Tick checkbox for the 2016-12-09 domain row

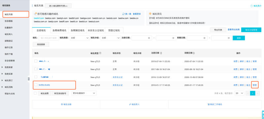[x=36, y=77]
